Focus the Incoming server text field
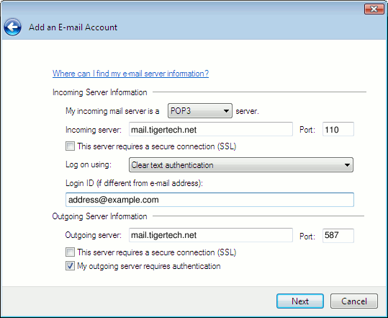 click(211, 129)
